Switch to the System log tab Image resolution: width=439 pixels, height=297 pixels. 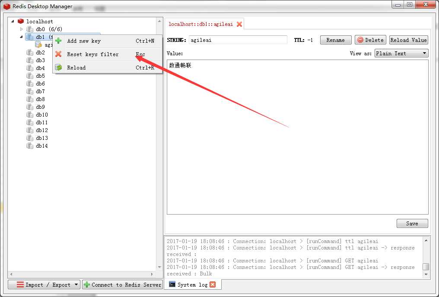(x=192, y=284)
